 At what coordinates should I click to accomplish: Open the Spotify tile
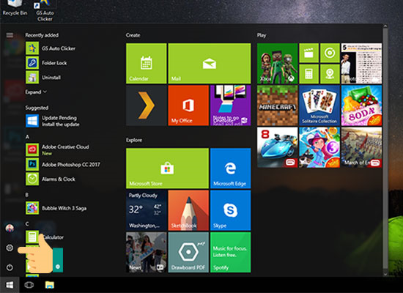coord(231,253)
